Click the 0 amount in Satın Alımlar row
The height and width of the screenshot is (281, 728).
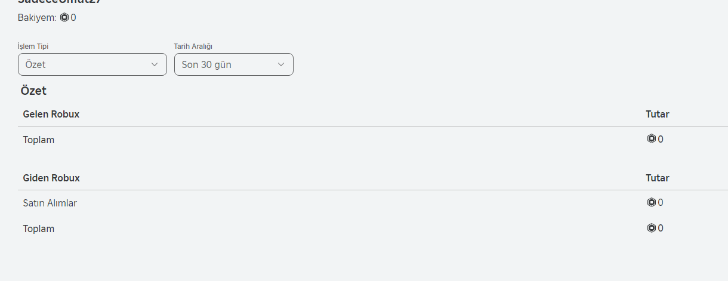click(x=661, y=203)
